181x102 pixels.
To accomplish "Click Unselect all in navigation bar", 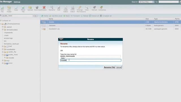I will tap(106, 16).
